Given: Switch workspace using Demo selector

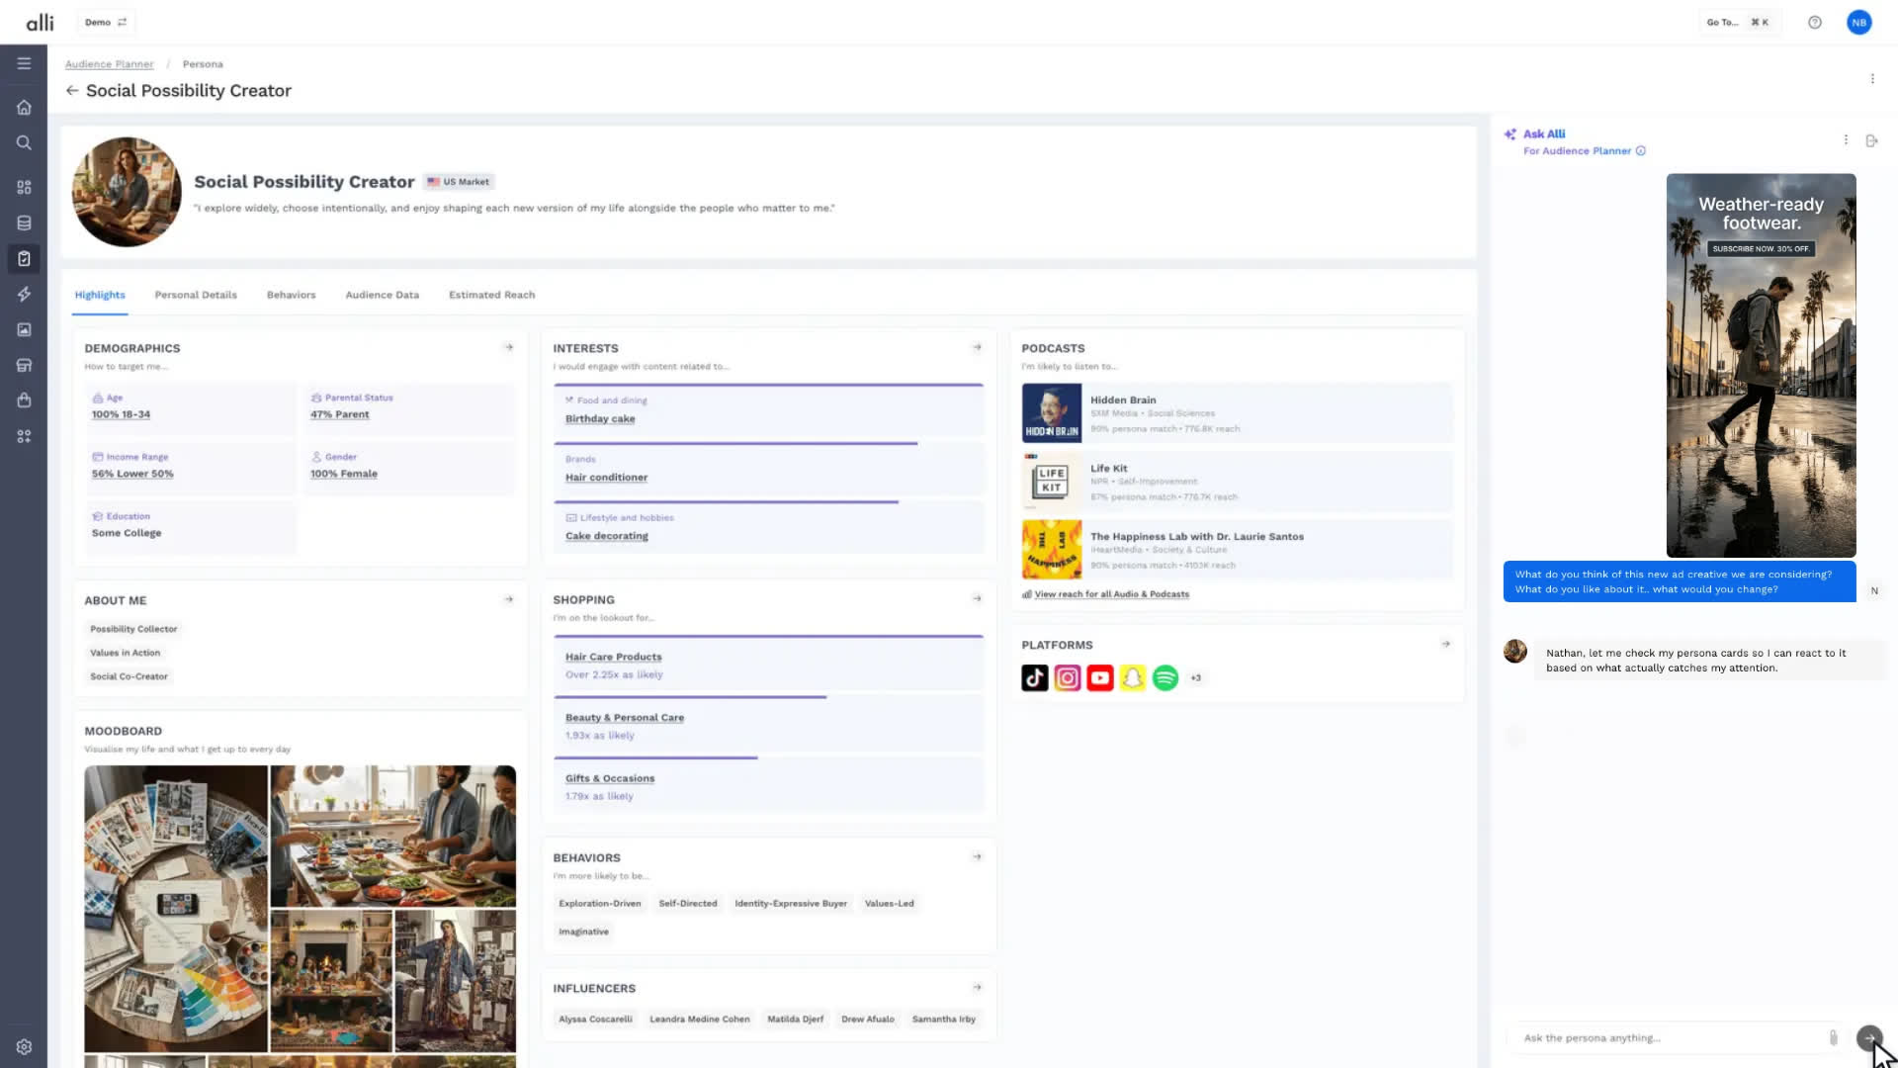Looking at the screenshot, I should click(106, 22).
